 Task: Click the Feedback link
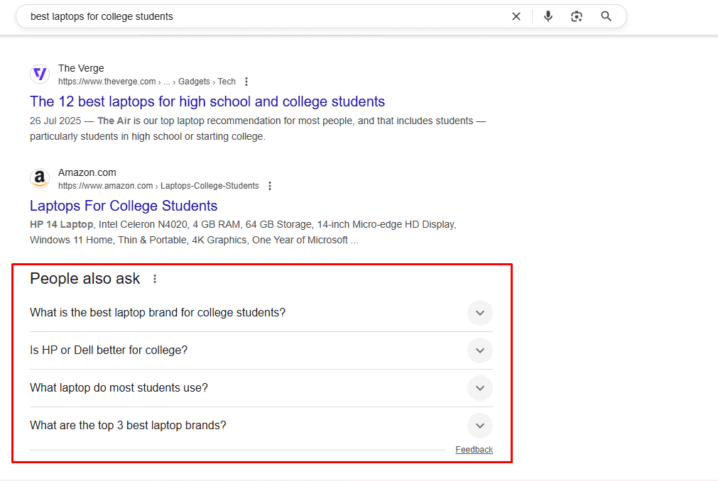pos(474,450)
